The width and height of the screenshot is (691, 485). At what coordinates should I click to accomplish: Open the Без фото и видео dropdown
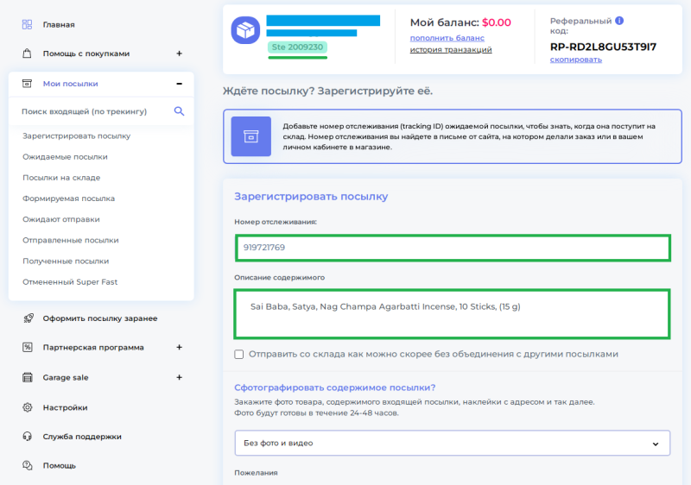452,443
